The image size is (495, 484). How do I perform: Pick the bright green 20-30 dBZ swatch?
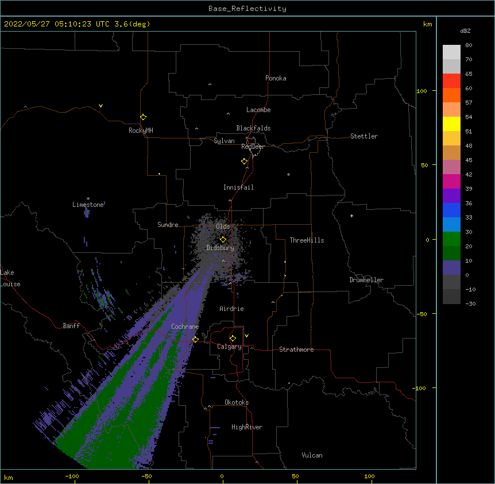451,239
